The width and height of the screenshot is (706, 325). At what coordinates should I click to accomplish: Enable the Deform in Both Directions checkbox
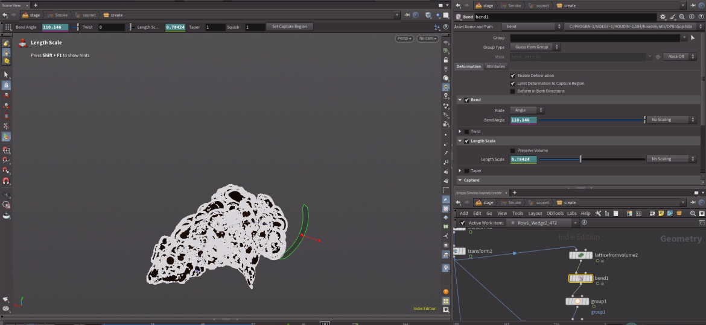point(513,91)
